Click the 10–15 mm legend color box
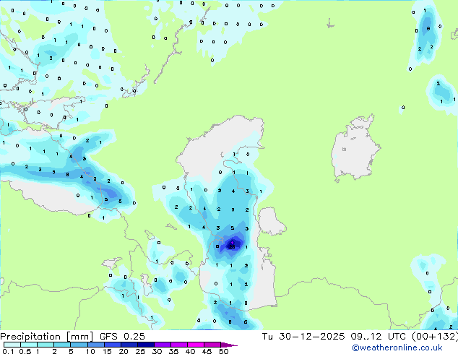The width and height of the screenshot is (458, 354). pos(95,345)
